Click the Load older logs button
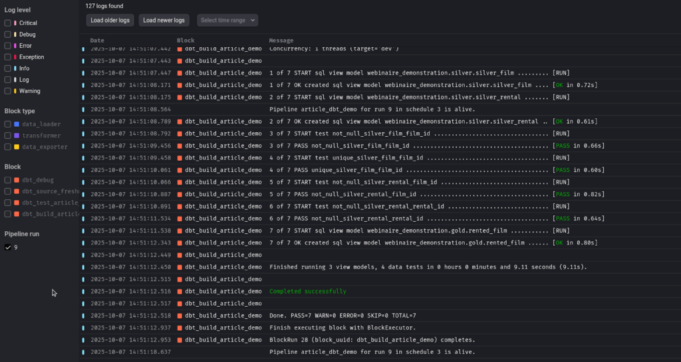This screenshot has height=362, width=681. pyautogui.click(x=110, y=21)
